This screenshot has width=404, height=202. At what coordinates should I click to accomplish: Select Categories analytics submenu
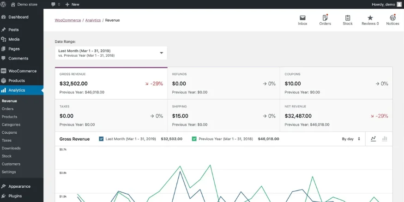11,125
